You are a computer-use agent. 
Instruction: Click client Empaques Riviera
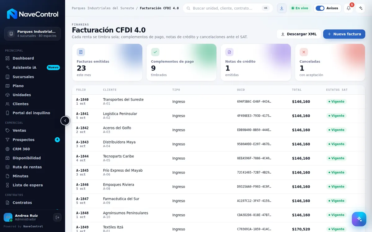[118, 185]
